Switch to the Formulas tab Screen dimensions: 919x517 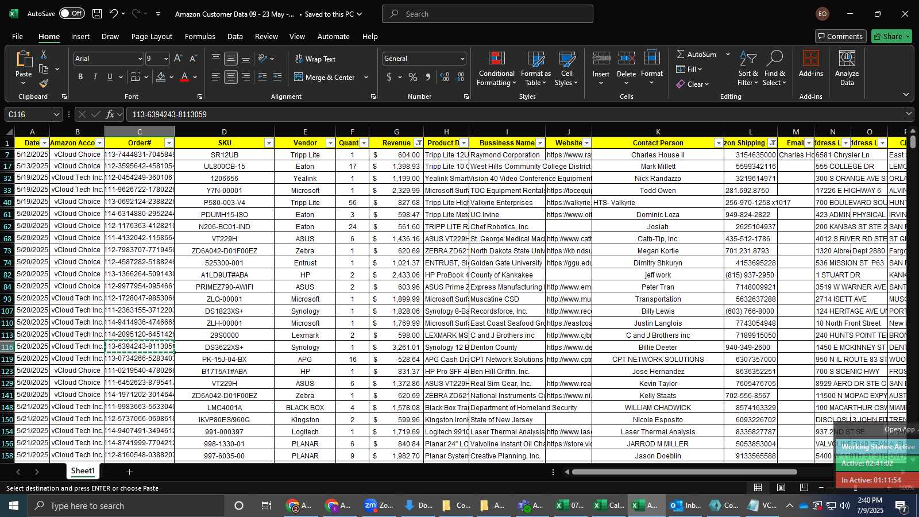200,36
